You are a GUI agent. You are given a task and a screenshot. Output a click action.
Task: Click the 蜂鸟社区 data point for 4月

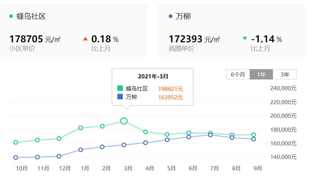pos(146,132)
